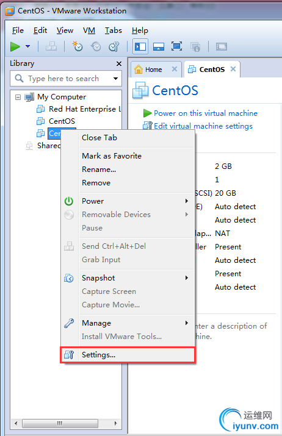Close the Library panel
The height and width of the screenshot is (436, 282).
[x=119, y=63]
